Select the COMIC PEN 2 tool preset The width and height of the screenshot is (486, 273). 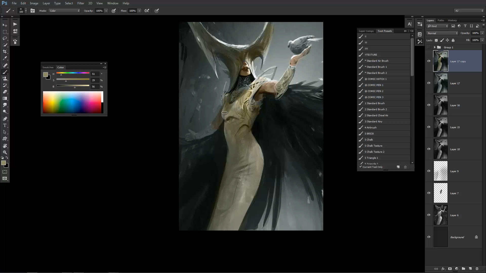(374, 91)
